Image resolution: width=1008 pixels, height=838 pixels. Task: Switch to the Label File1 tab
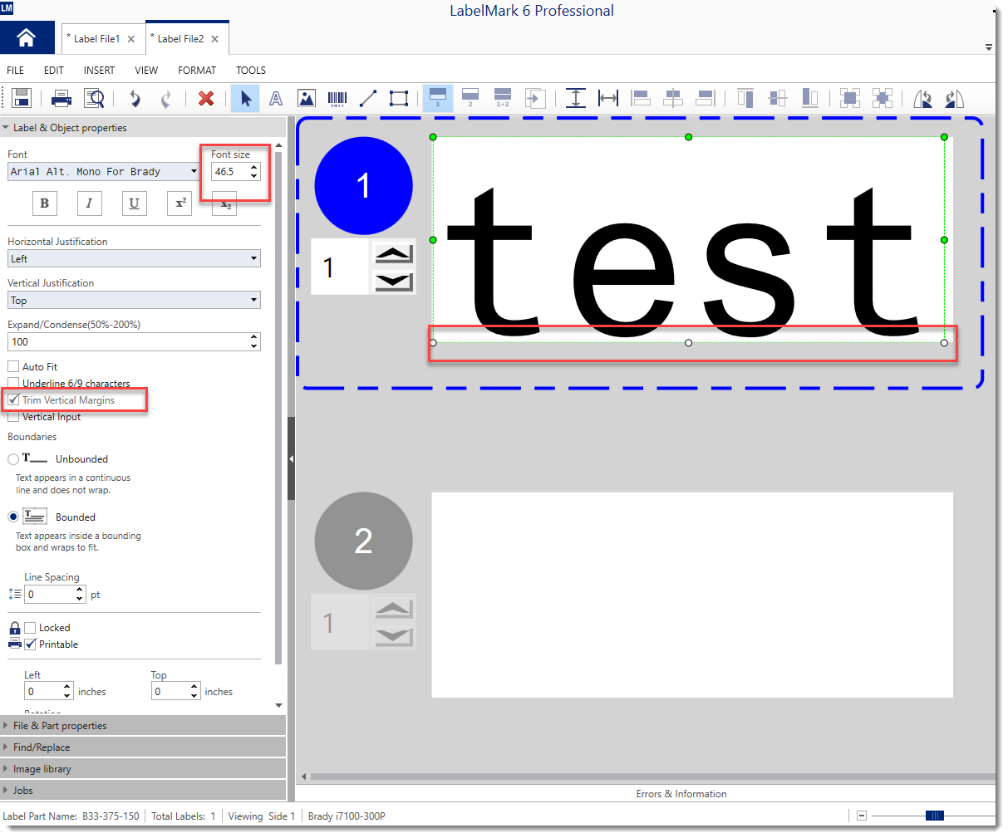coord(96,39)
